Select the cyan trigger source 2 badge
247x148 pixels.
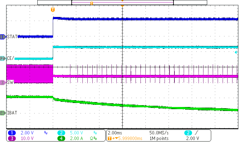pos(188,133)
